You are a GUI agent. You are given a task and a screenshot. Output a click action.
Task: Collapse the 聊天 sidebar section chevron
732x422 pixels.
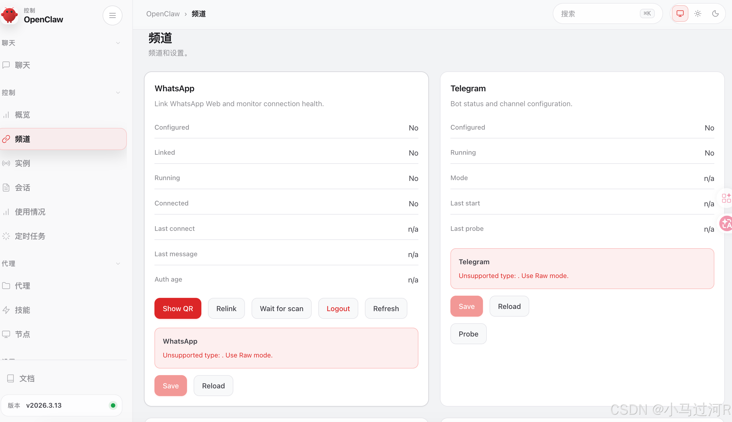pyautogui.click(x=118, y=43)
